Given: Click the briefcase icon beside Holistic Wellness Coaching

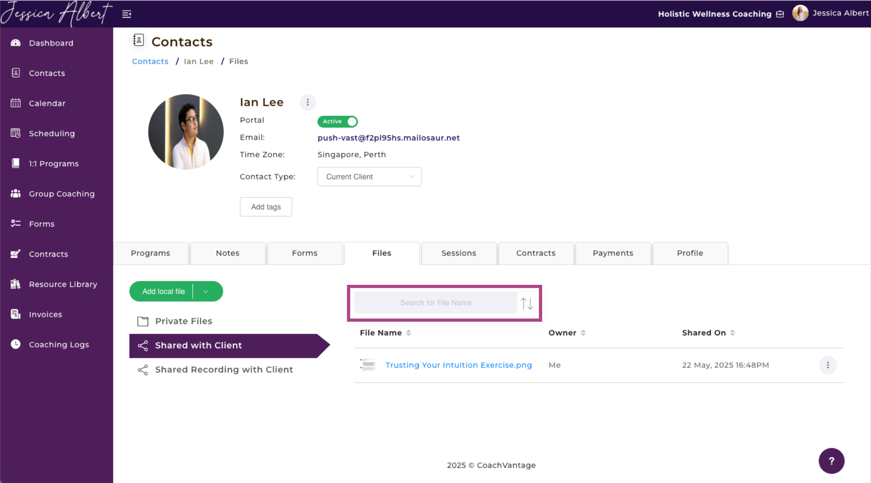Looking at the screenshot, I should [x=780, y=14].
